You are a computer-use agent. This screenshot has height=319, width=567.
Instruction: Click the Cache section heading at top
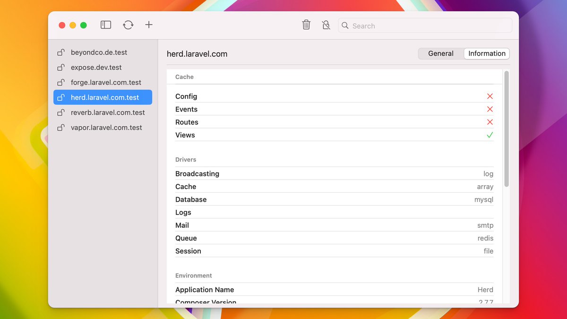tap(184, 77)
